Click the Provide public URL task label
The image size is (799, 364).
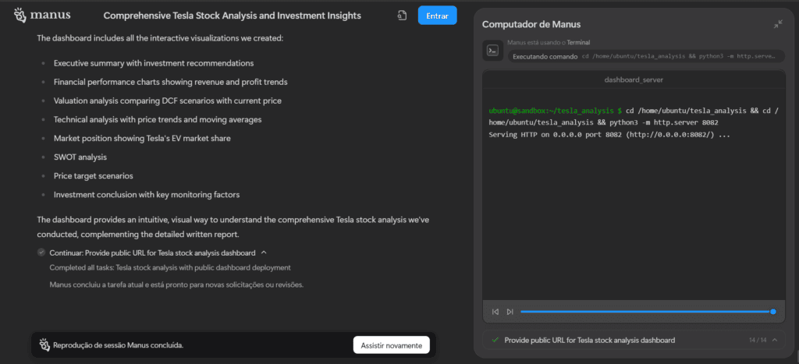[x=589, y=340]
